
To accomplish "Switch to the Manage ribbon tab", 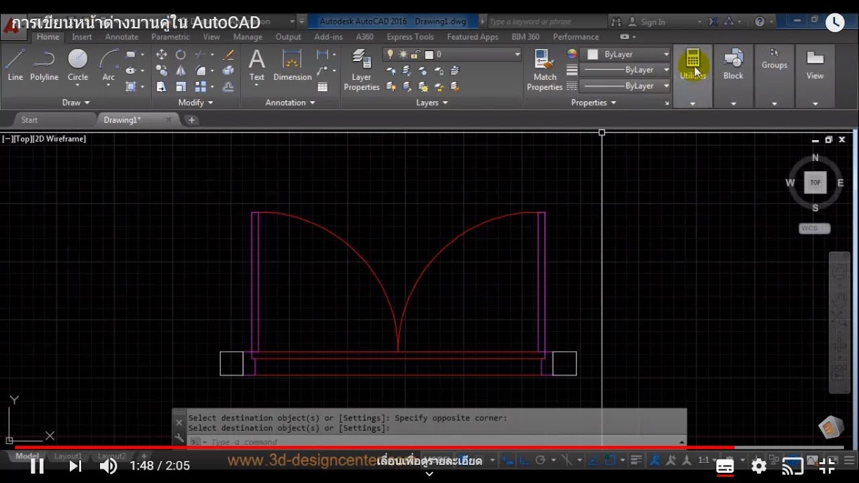I will [x=248, y=37].
